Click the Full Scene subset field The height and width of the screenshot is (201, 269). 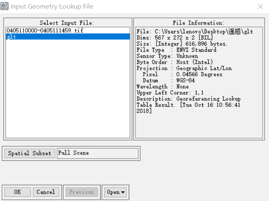tap(98, 153)
